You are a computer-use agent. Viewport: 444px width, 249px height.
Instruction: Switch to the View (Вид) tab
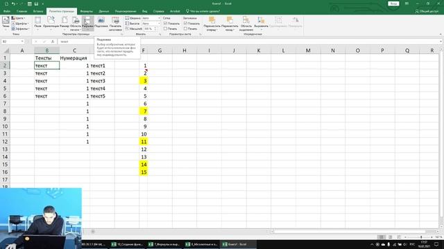[145, 11]
